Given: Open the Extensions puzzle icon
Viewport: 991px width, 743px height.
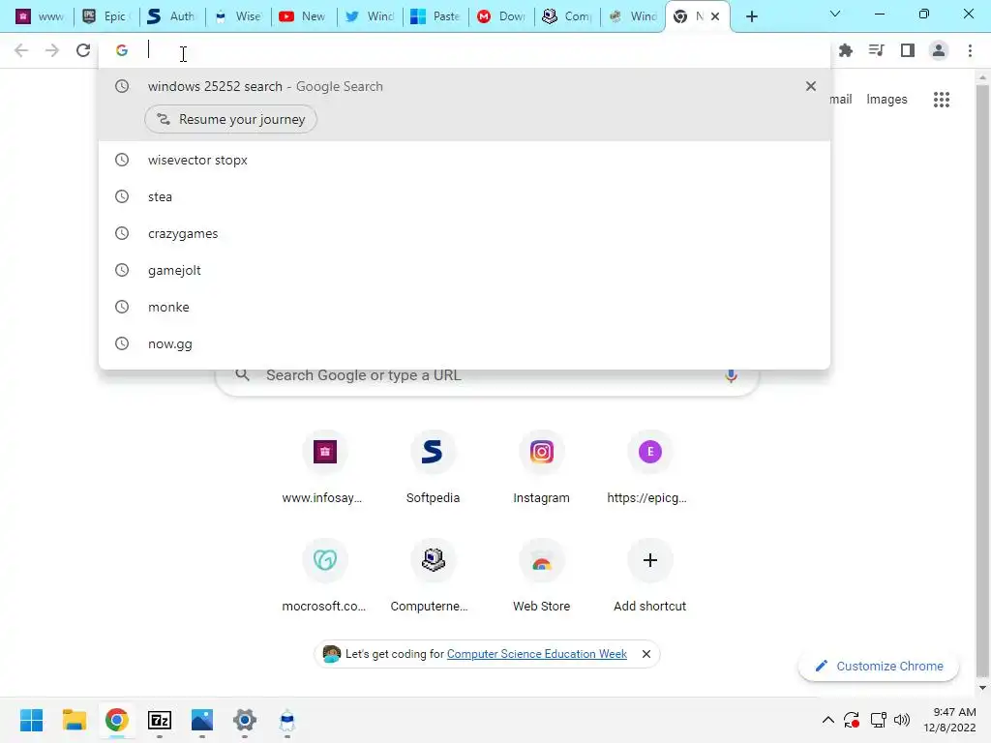Looking at the screenshot, I should coord(846,50).
